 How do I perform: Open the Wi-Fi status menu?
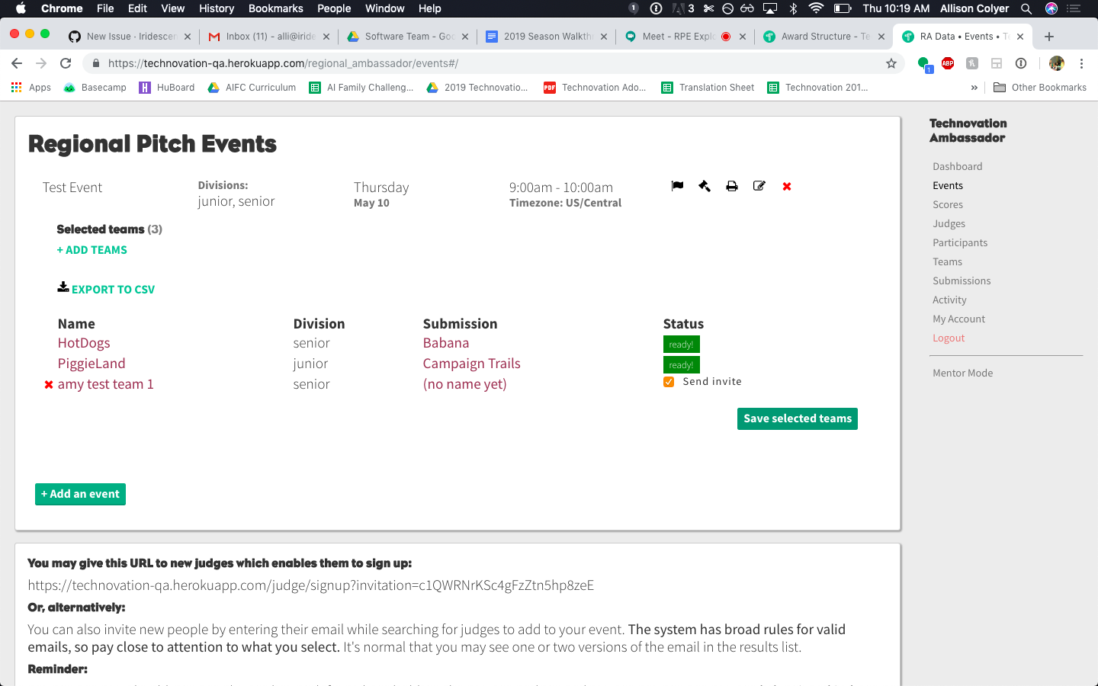click(815, 8)
